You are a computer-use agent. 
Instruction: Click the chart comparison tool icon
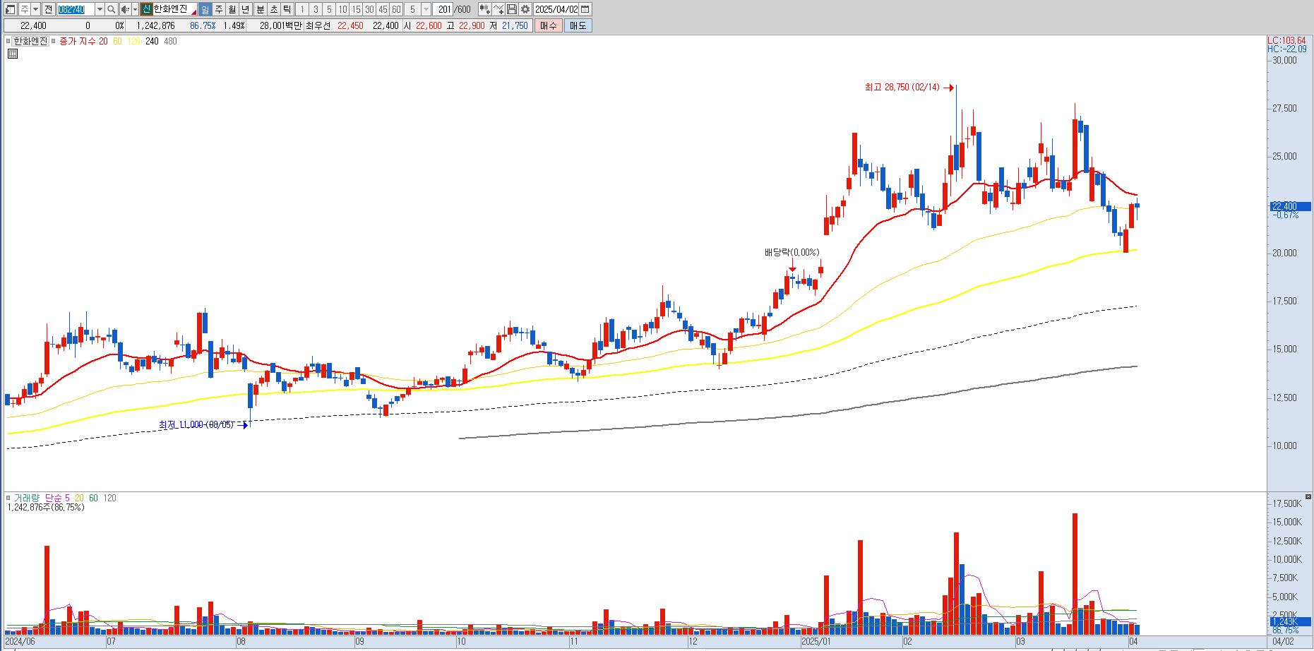point(485,9)
